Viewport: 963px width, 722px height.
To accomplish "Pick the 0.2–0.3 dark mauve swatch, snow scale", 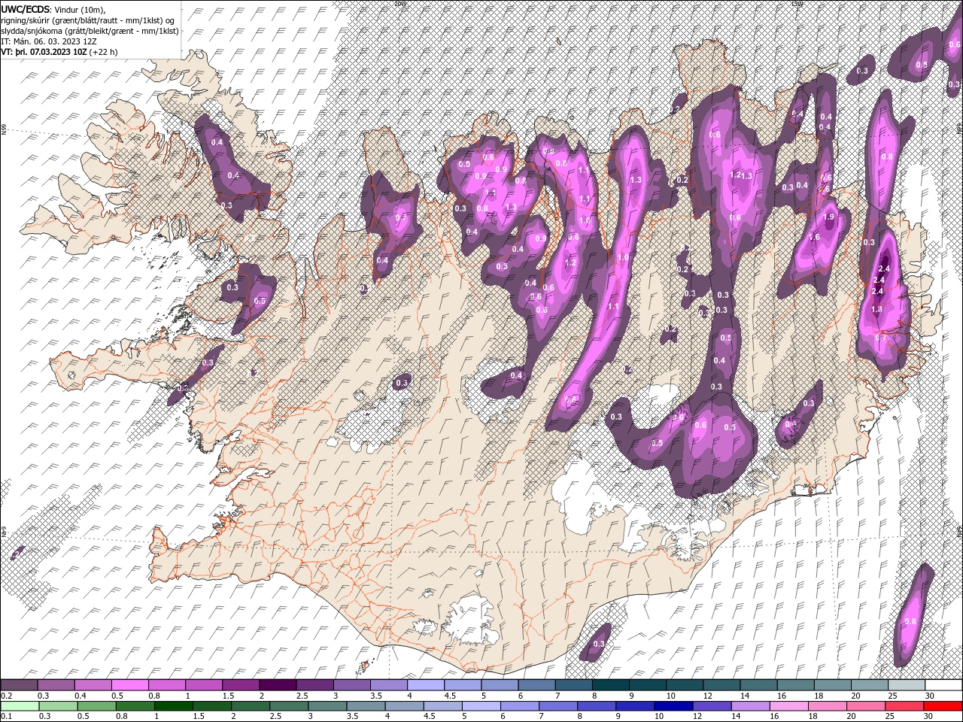I will pyautogui.click(x=19, y=685).
